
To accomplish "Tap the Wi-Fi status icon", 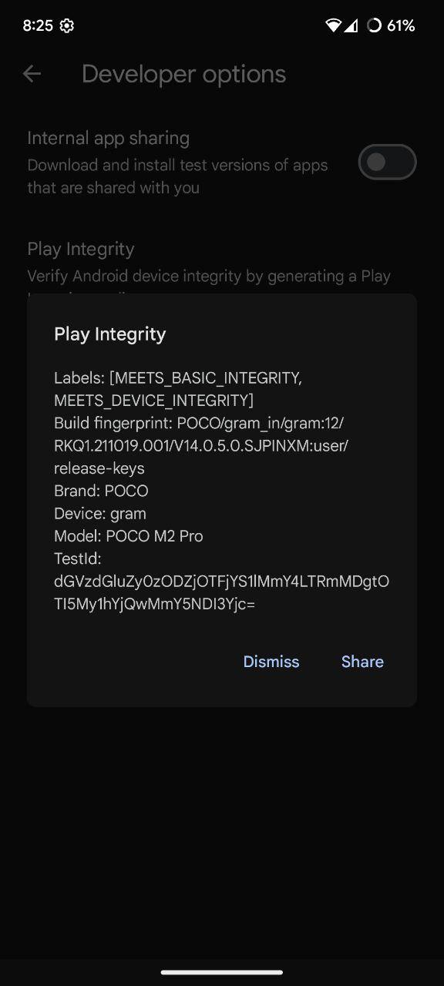I will click(x=333, y=25).
